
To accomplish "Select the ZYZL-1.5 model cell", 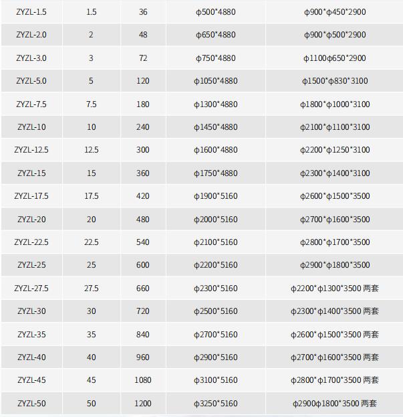I will (x=31, y=11).
